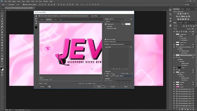Image resolution: width=197 pixels, height=111 pixels.
Task: Click the foreground color swatch in toolbar
Action: coord(1,68)
